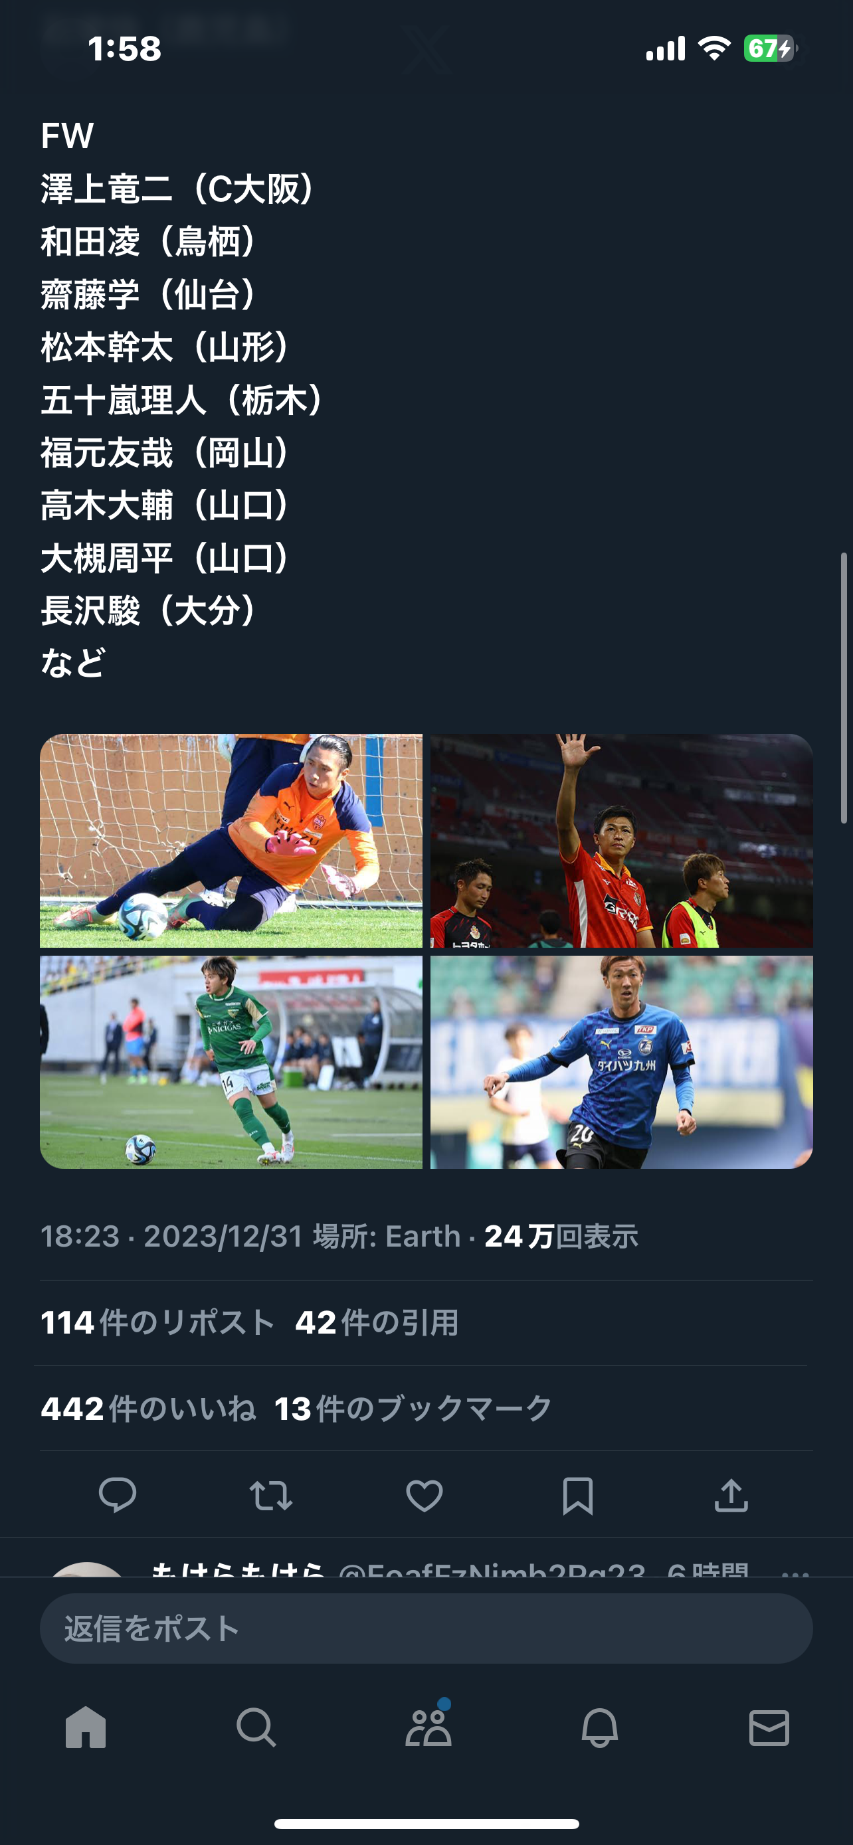View the 42件の引用 quotes
This screenshot has width=853, height=1845.
click(377, 1322)
